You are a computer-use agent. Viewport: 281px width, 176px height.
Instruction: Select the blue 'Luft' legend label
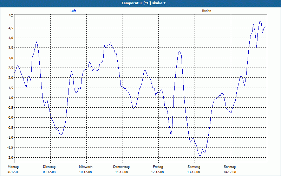pyautogui.click(x=73, y=11)
